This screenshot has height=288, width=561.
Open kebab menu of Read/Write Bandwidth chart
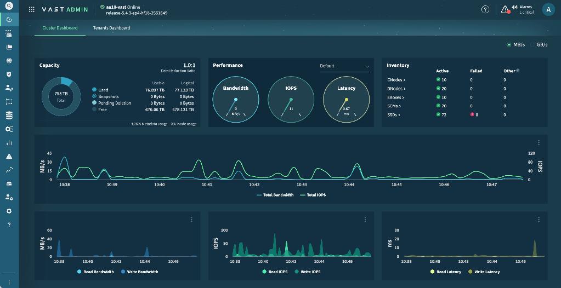(191, 220)
